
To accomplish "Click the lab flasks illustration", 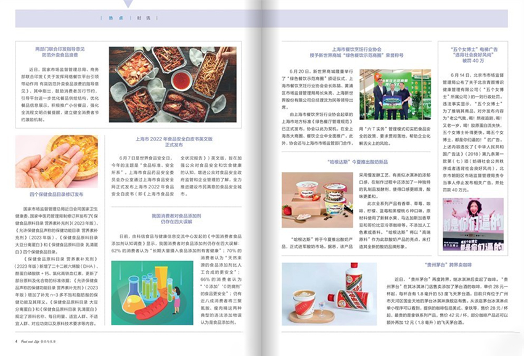I will click(152, 293).
